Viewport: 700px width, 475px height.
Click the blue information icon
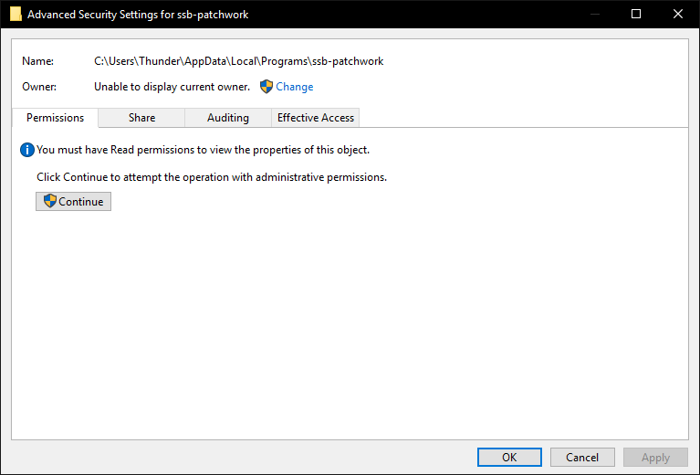pyautogui.click(x=27, y=150)
